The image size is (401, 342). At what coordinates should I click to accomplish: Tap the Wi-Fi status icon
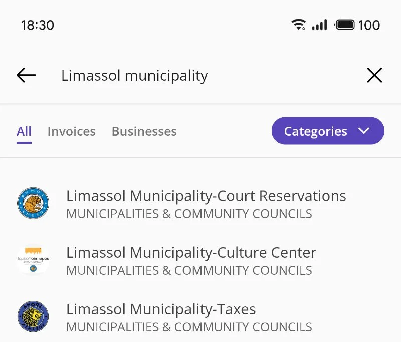pyautogui.click(x=299, y=25)
